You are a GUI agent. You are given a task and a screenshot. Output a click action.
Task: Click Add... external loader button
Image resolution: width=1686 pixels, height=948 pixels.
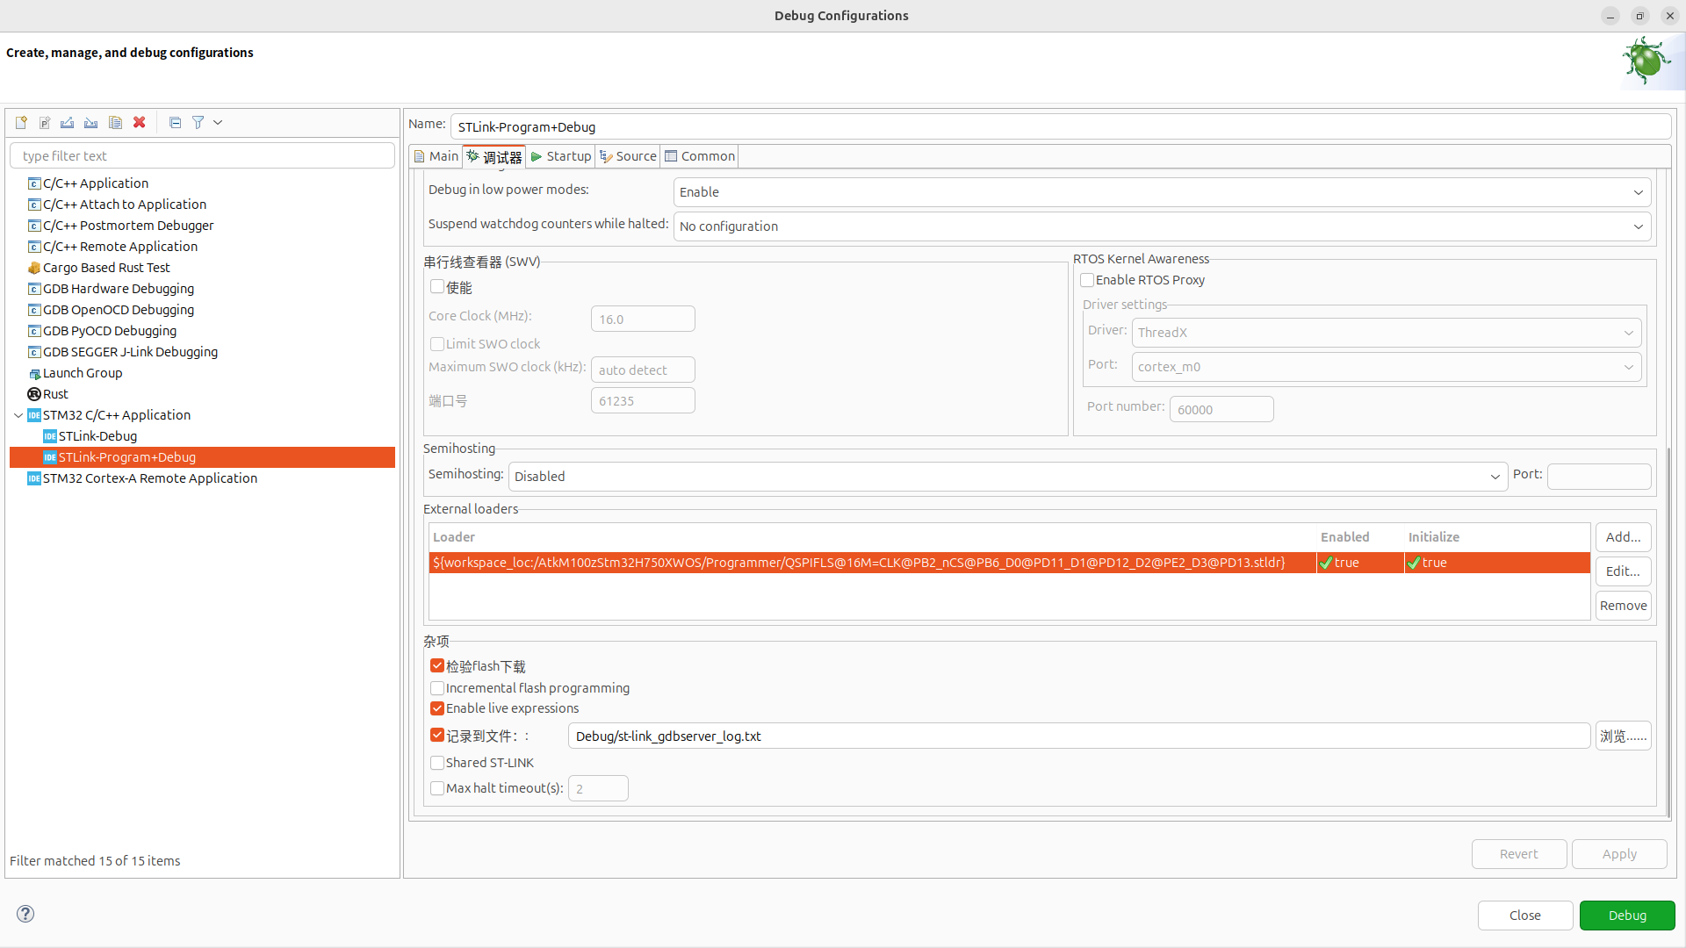[x=1623, y=537]
